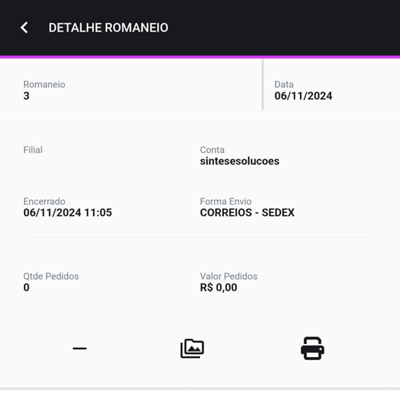Select the Conta value sintesesolucoes
This screenshot has height=407, width=400.
(x=239, y=161)
